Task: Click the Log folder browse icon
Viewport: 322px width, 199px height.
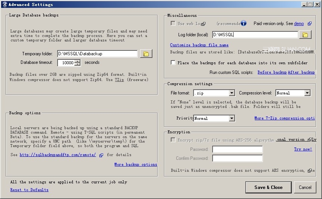Action: [x=305, y=35]
